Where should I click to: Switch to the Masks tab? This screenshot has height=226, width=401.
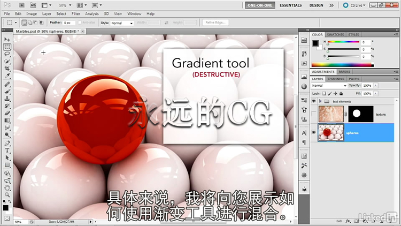click(x=344, y=72)
